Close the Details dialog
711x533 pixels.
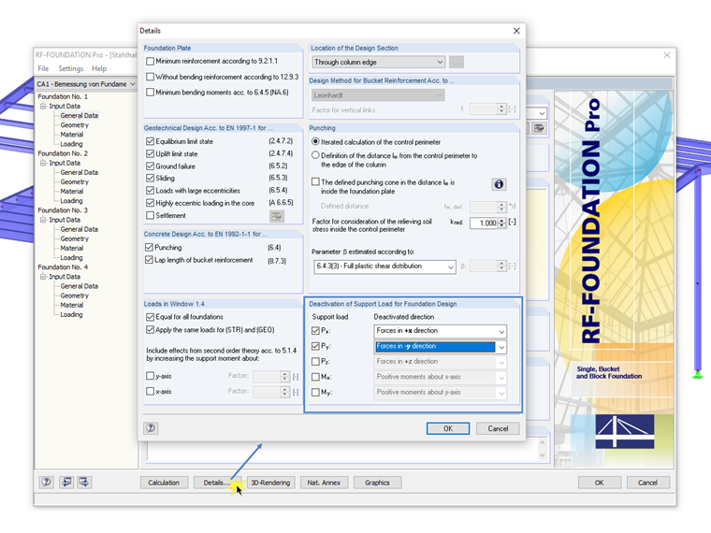coord(516,31)
